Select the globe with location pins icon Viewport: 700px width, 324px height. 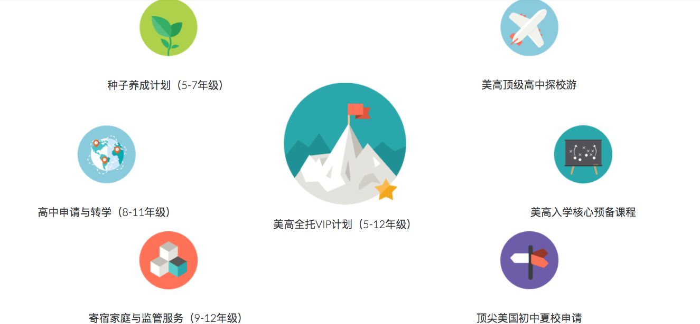pos(107,154)
